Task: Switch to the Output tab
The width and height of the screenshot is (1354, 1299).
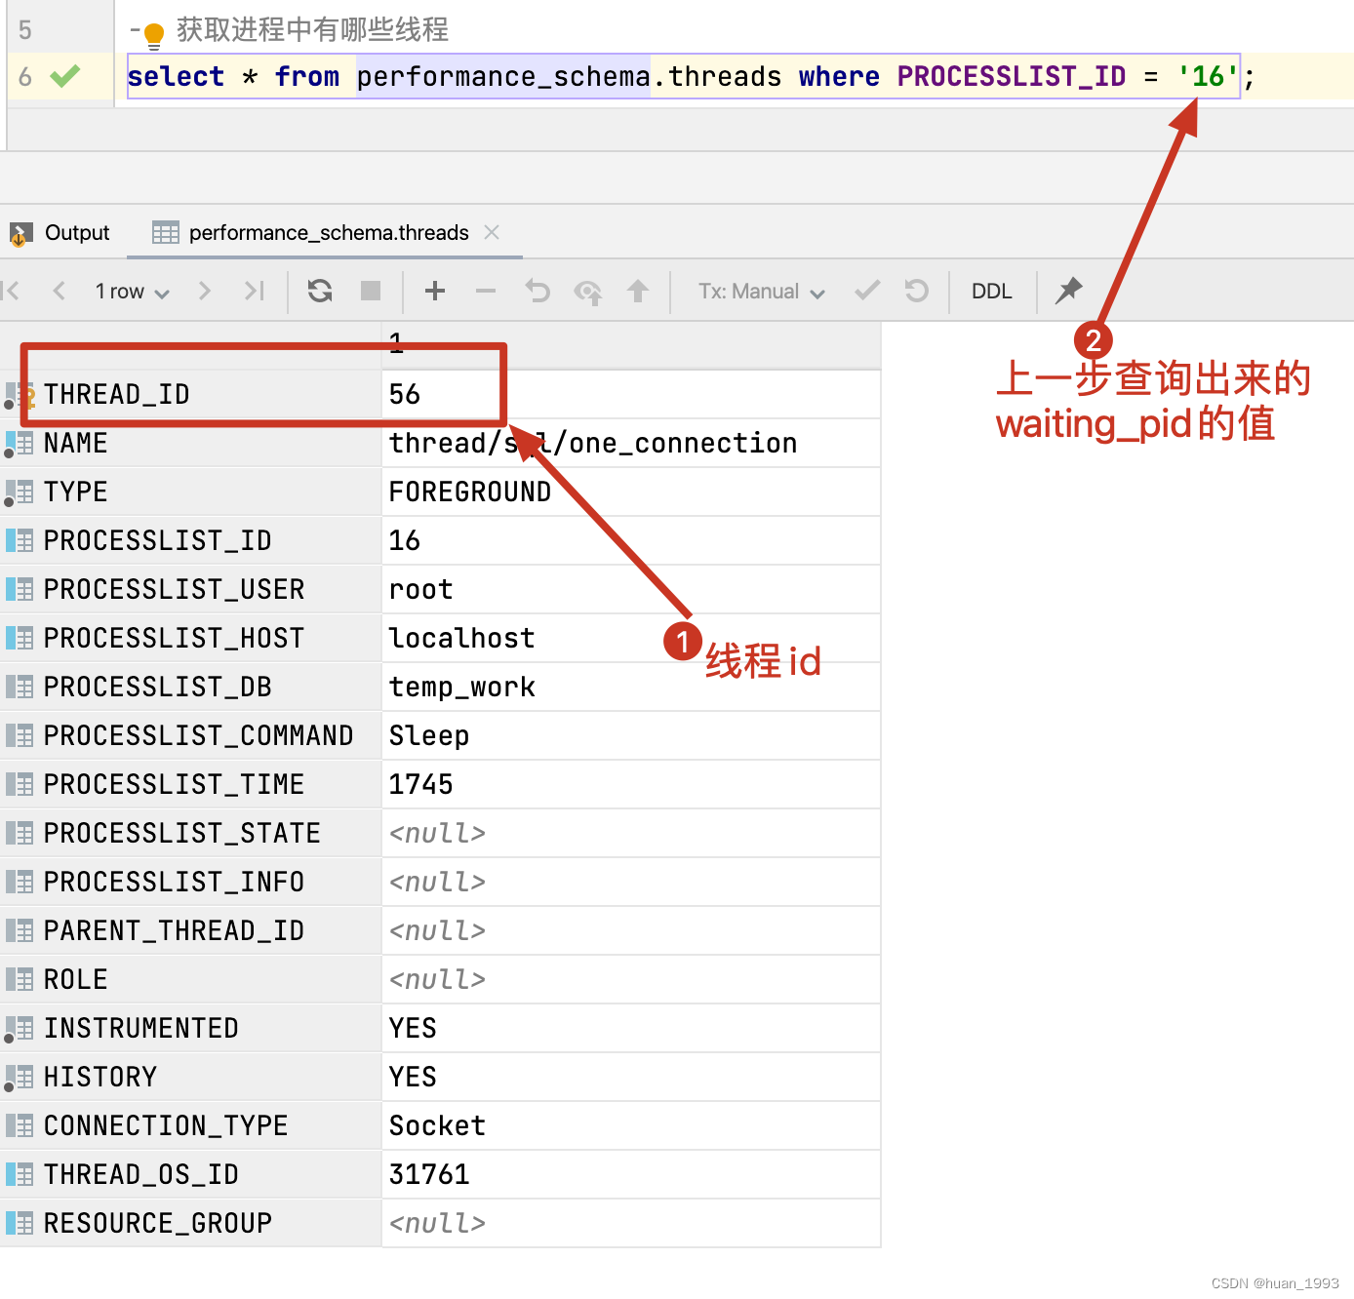Action: [x=60, y=233]
